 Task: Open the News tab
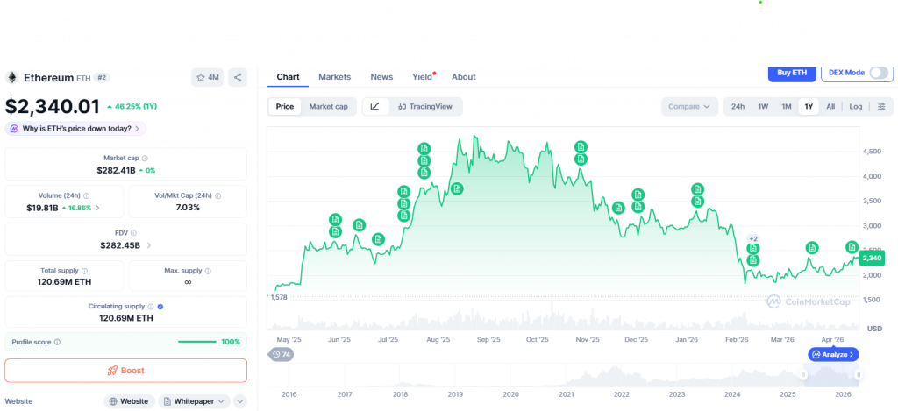(x=381, y=77)
